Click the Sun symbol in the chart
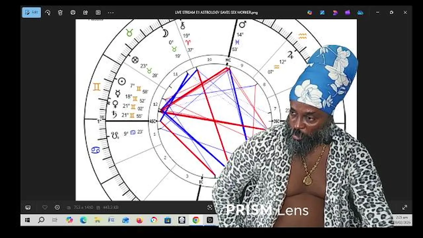 [x=122, y=82]
